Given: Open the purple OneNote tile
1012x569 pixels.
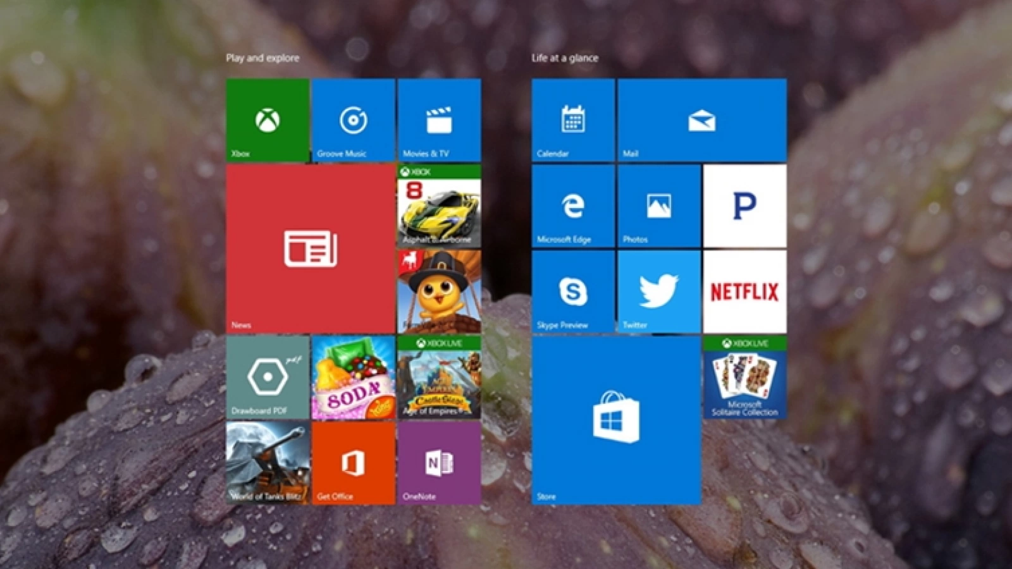Looking at the screenshot, I should coord(440,463).
